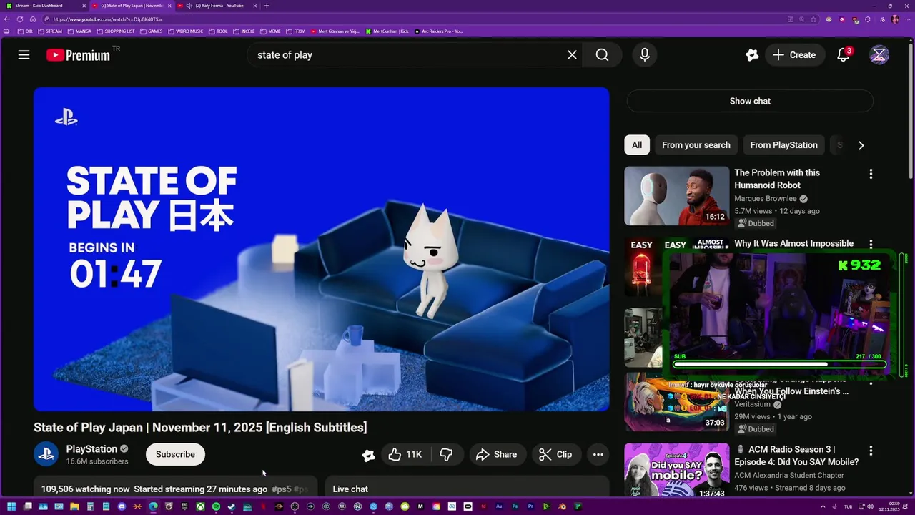This screenshot has height=515, width=915.
Task: Open options for Humanoid Robot video
Action: tap(871, 174)
